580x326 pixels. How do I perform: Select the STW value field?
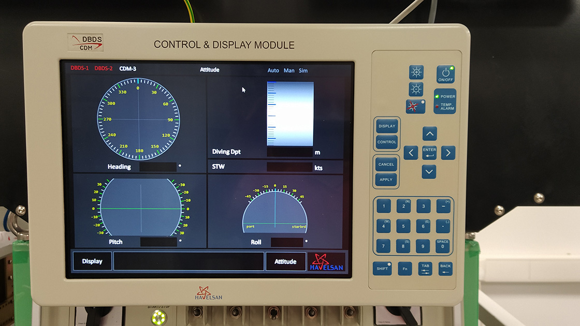(x=289, y=167)
